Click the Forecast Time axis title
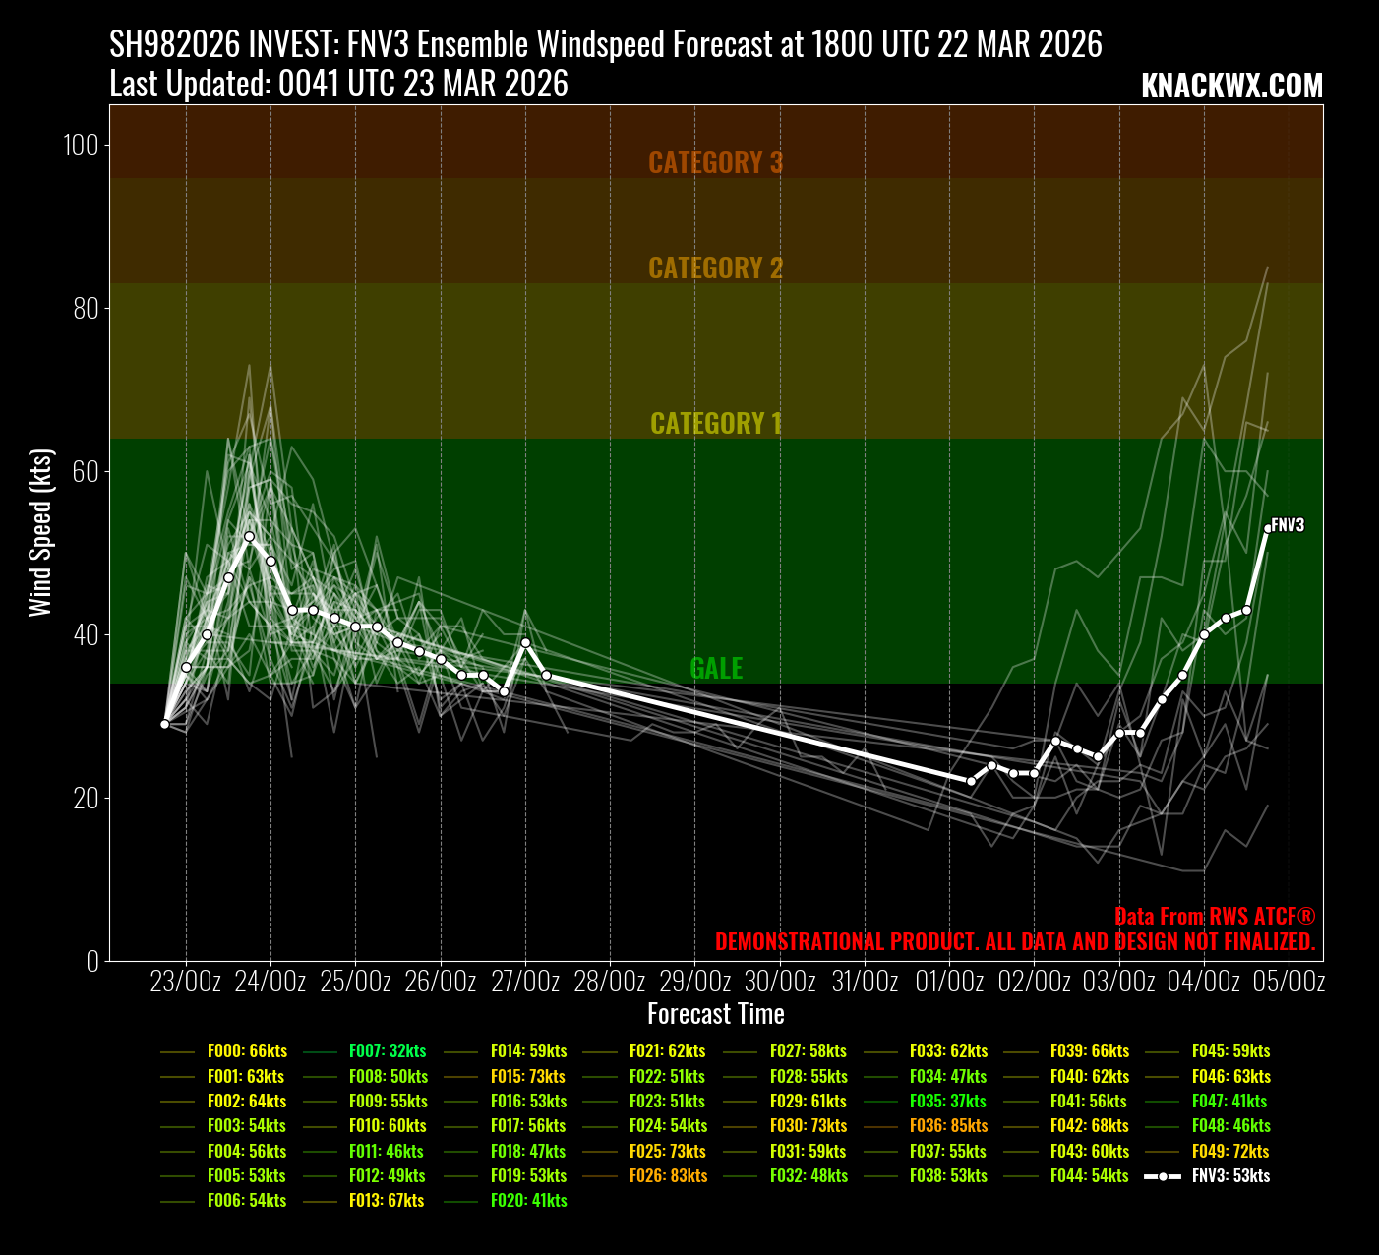 point(715,1014)
